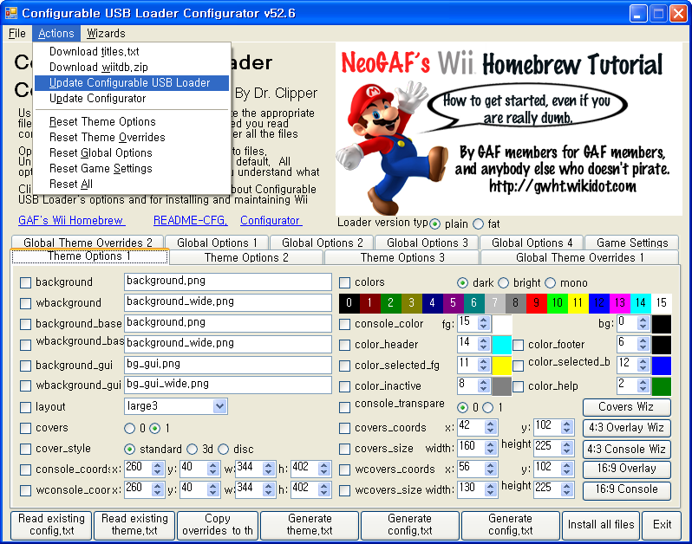Open the GAF's Wii Homebrew link
The height and width of the screenshot is (544, 692).
71,220
